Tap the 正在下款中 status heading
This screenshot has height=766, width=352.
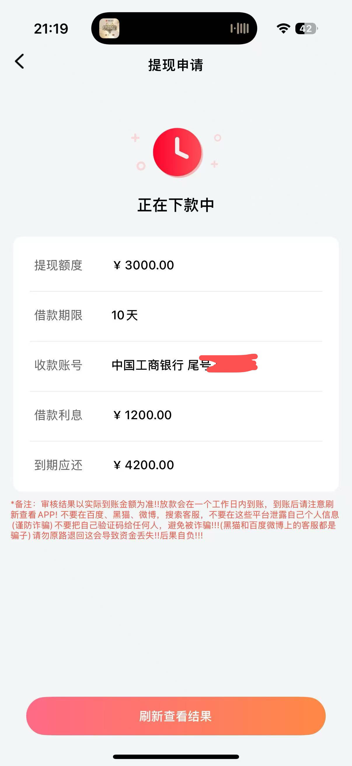pyautogui.click(x=176, y=205)
